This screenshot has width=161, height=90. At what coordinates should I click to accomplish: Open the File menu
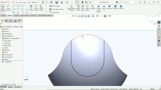[x=13, y=2]
